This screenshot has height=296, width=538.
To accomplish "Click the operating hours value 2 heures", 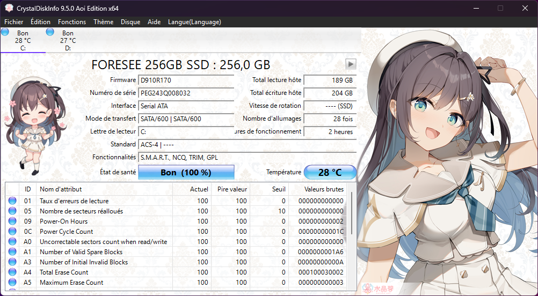I will pos(330,131).
